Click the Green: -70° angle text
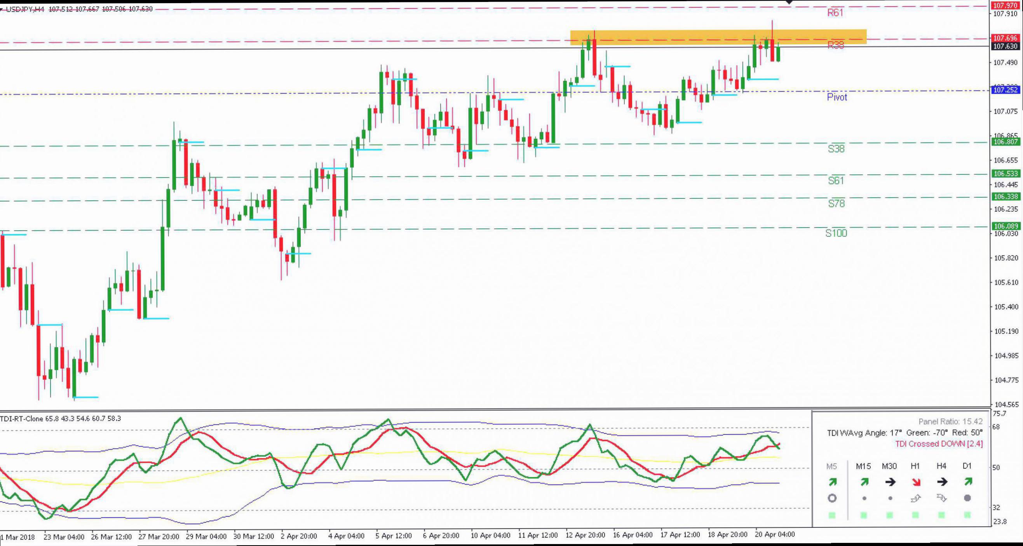The width and height of the screenshot is (1023, 546). click(927, 433)
